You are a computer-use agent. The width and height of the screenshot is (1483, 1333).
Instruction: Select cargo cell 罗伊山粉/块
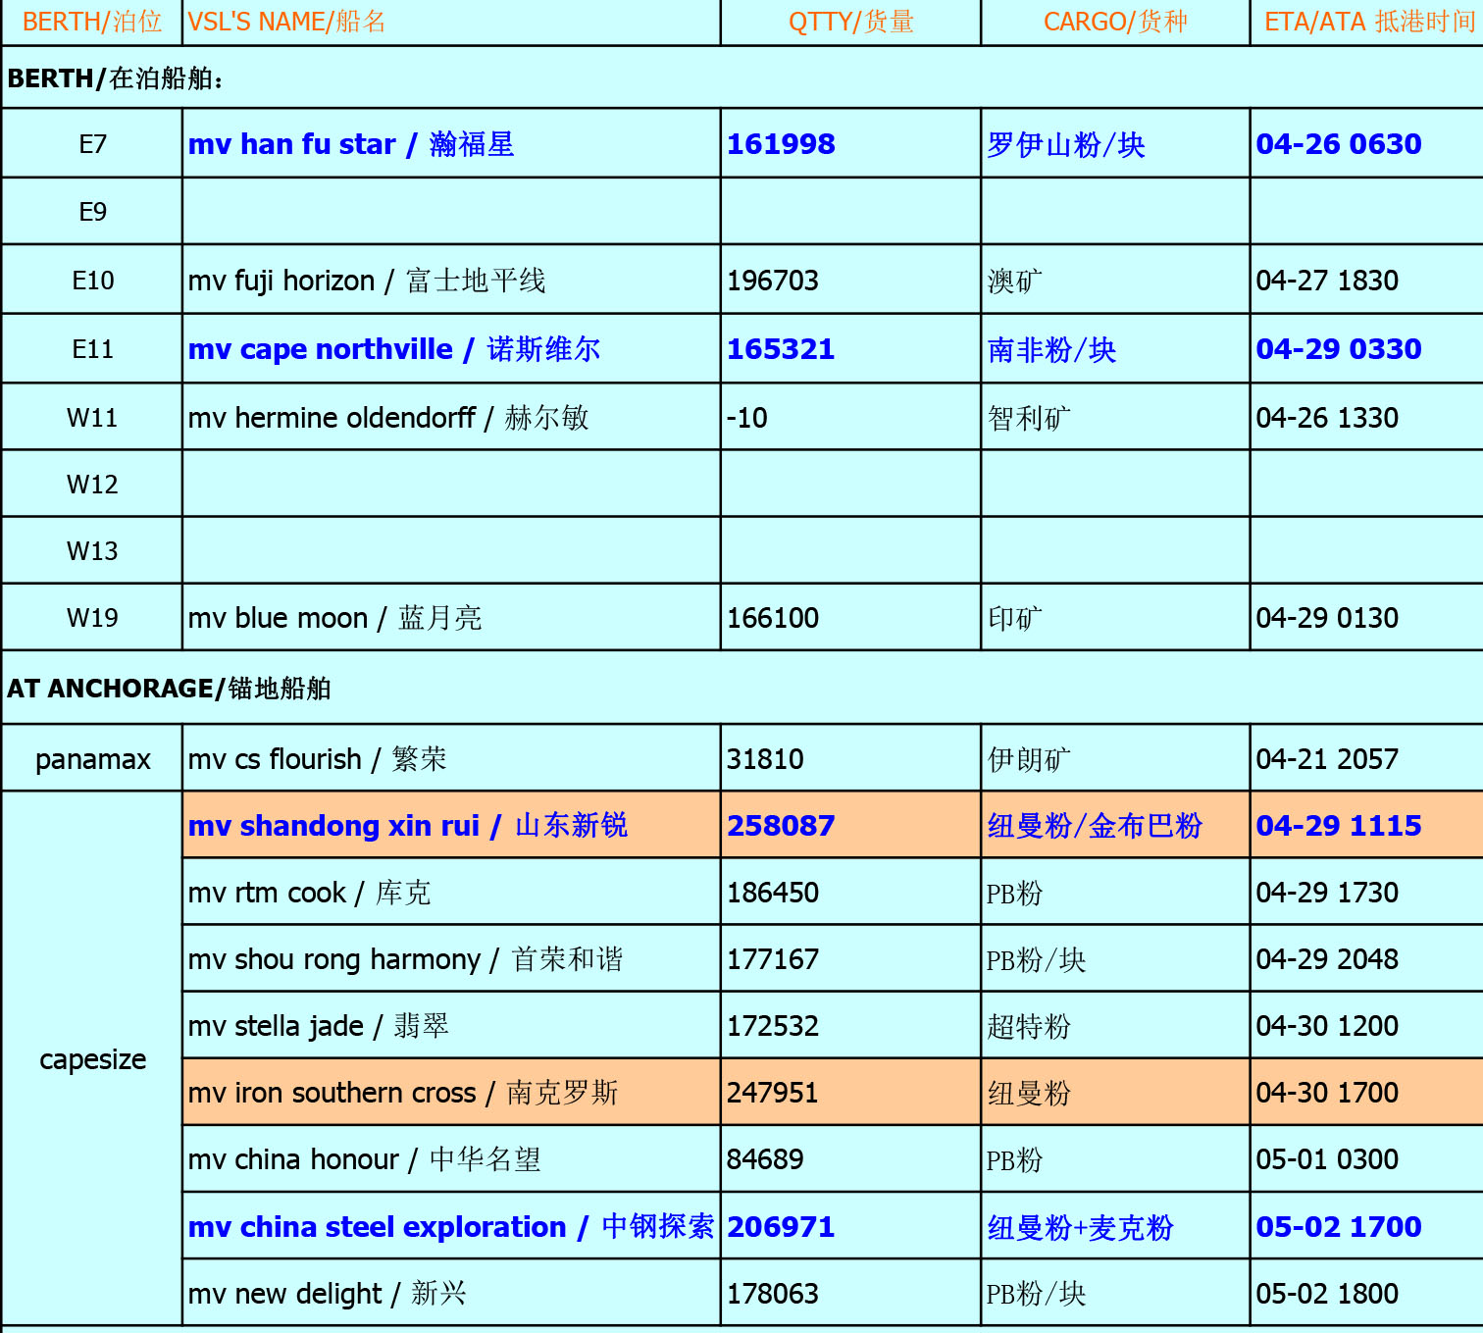pos(1115,143)
